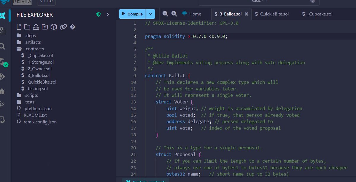The width and height of the screenshot is (356, 182).
Task: Open the Solidity compiler sidebar icon
Action: coord(3,62)
